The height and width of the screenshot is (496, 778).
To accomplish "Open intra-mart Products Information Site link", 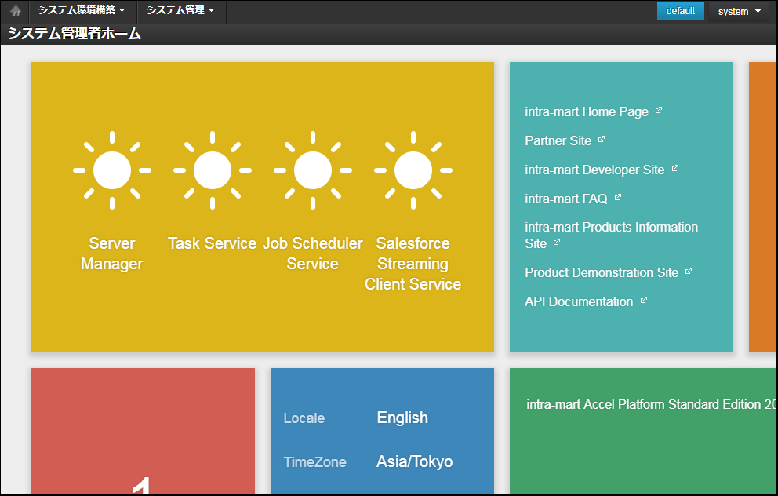I will pos(611,227).
